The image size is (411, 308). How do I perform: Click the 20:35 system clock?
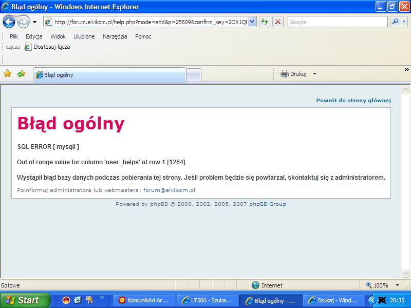(x=397, y=300)
